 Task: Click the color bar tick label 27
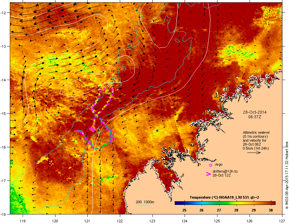[x=219, y=210]
